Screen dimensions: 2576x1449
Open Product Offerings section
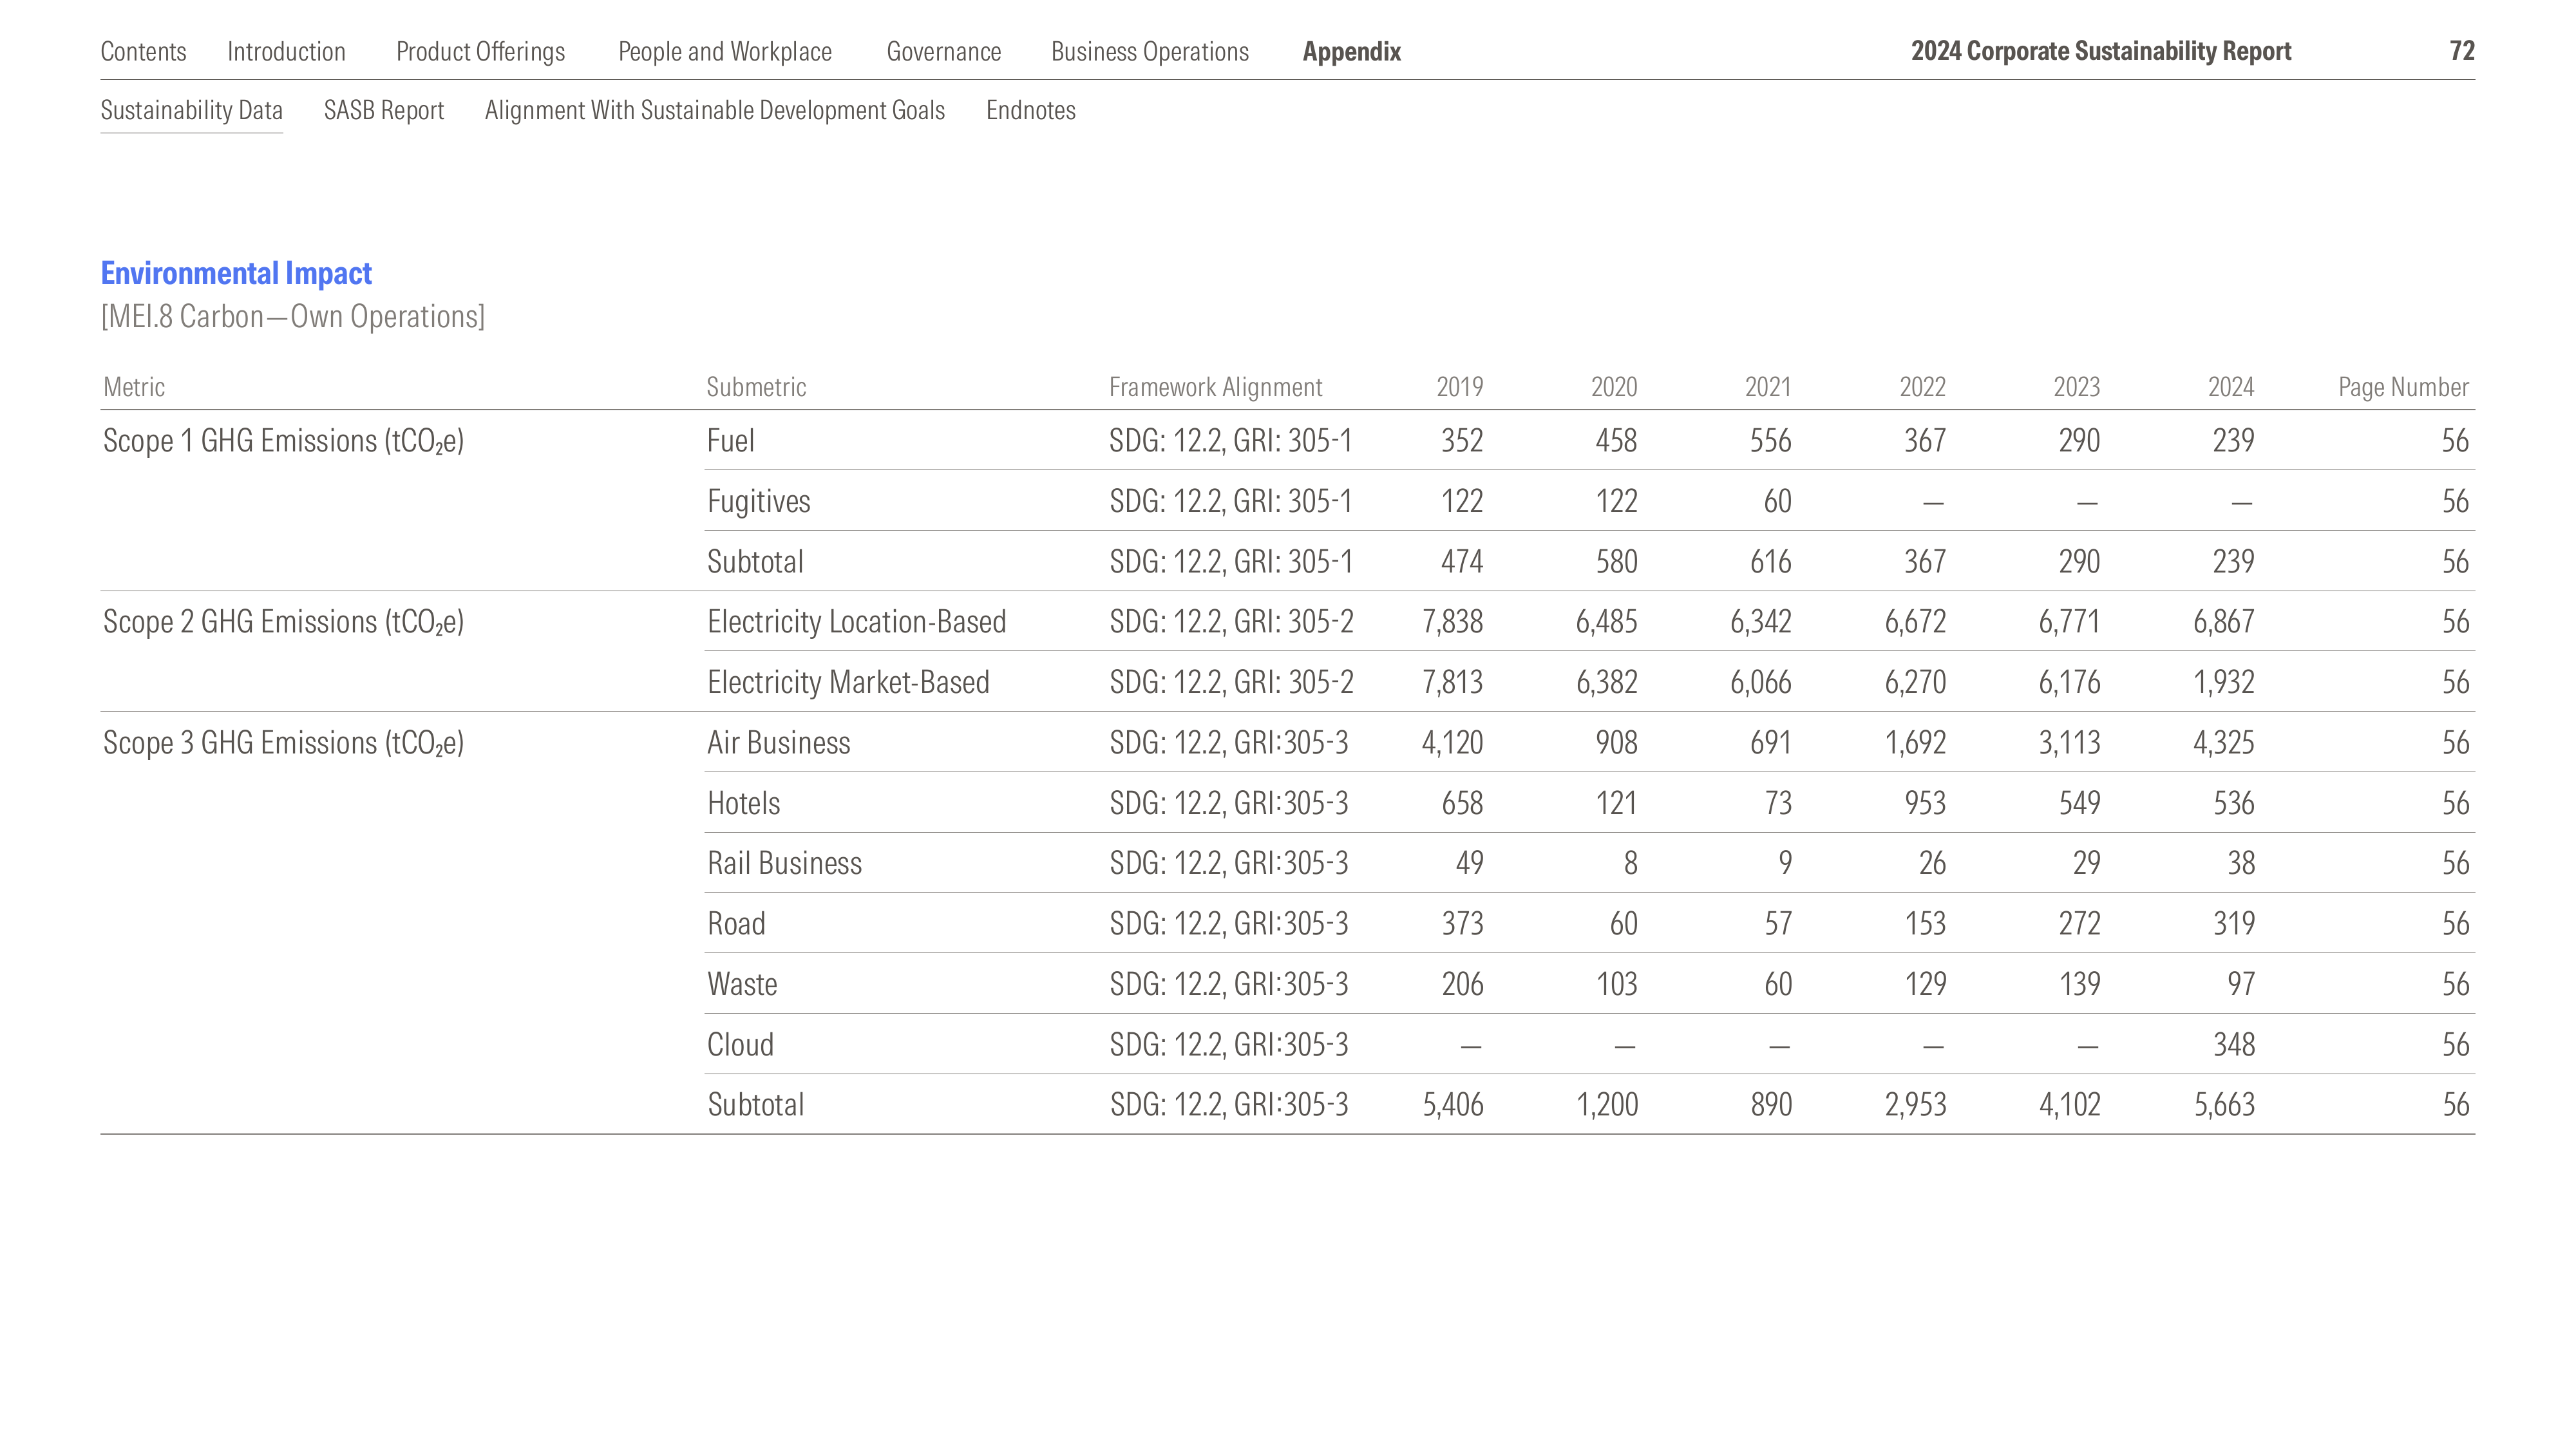point(480,51)
